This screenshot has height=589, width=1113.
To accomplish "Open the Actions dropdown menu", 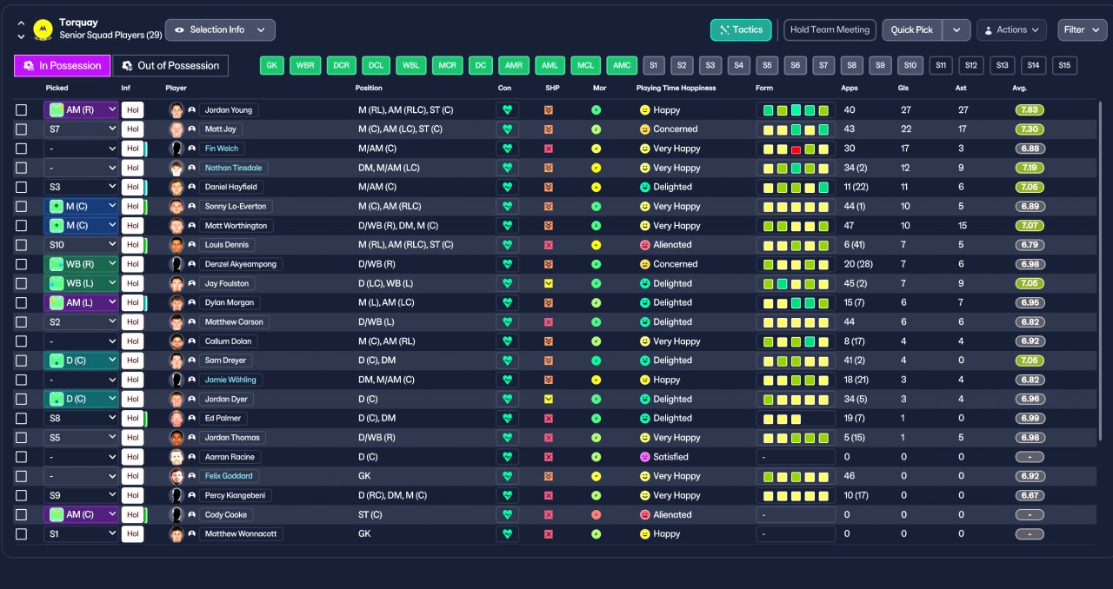I will click(x=1011, y=30).
